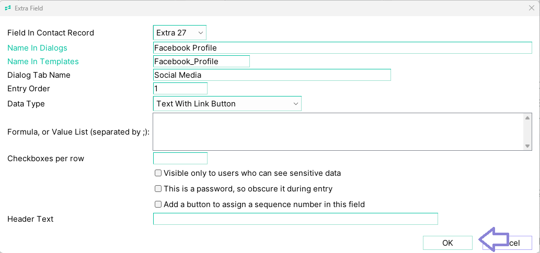
Task: Click the Checkboxes per row field
Action: click(180, 159)
